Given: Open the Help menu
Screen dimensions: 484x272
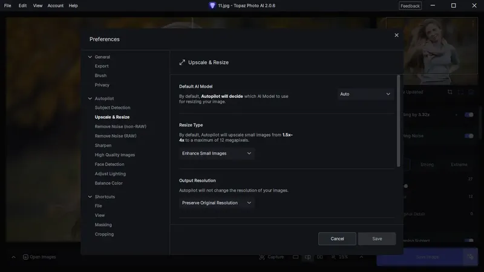Looking at the screenshot, I should click(x=73, y=5).
